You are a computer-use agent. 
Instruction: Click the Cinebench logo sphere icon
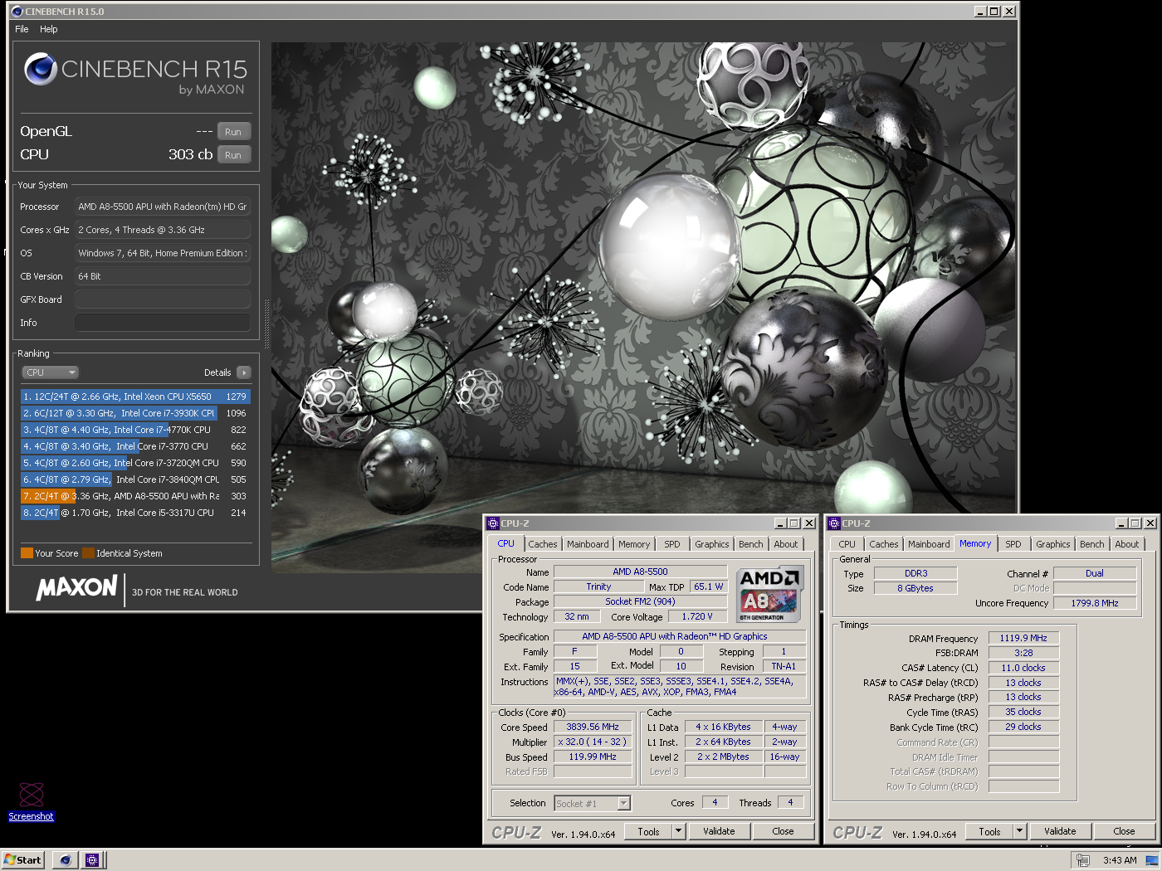41,70
